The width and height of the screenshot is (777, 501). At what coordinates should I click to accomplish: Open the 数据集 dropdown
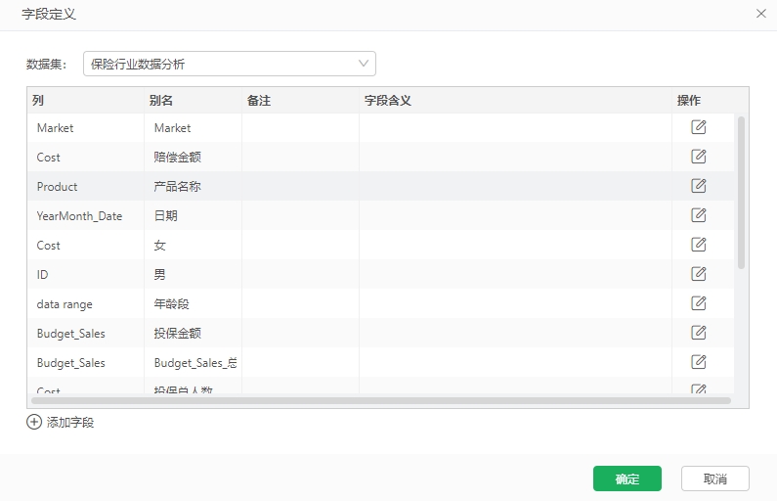pyautogui.click(x=230, y=64)
